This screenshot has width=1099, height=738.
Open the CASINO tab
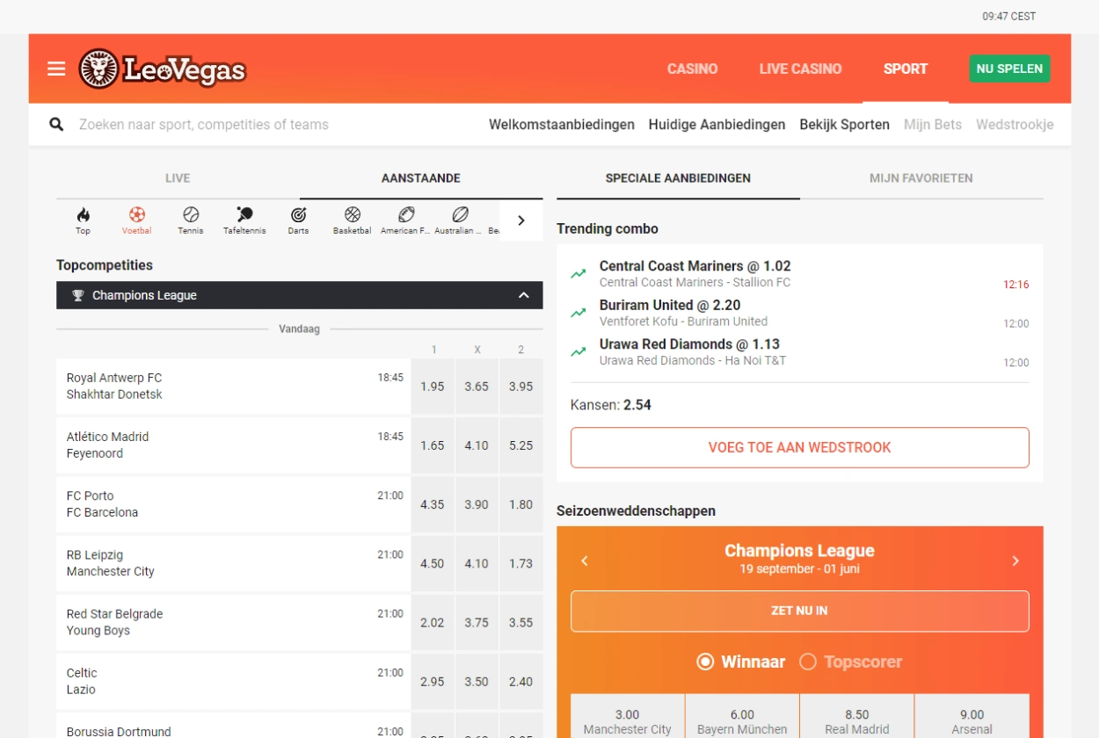pyautogui.click(x=693, y=69)
